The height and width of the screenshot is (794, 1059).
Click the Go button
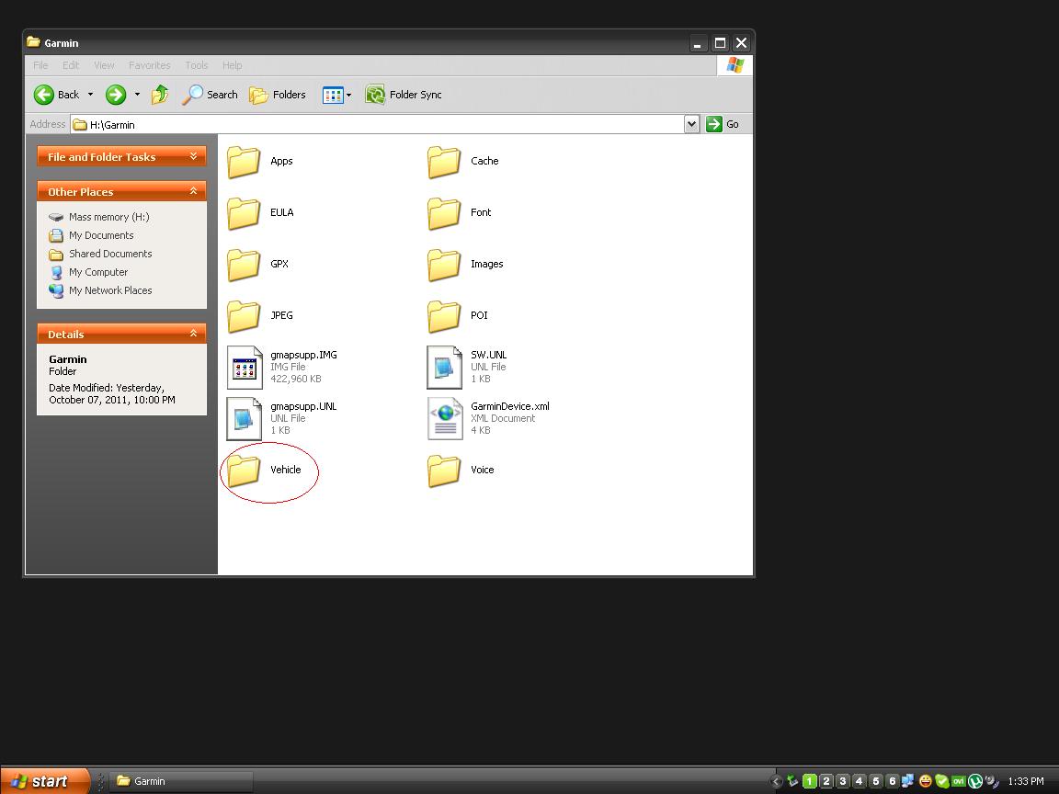click(x=722, y=124)
